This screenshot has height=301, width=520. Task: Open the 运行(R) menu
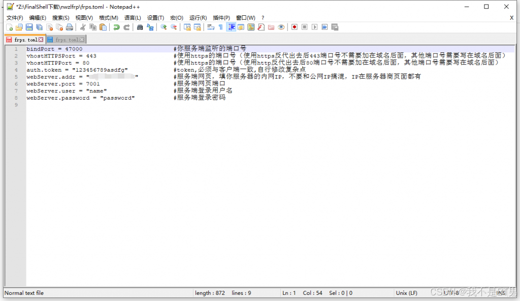(x=198, y=18)
